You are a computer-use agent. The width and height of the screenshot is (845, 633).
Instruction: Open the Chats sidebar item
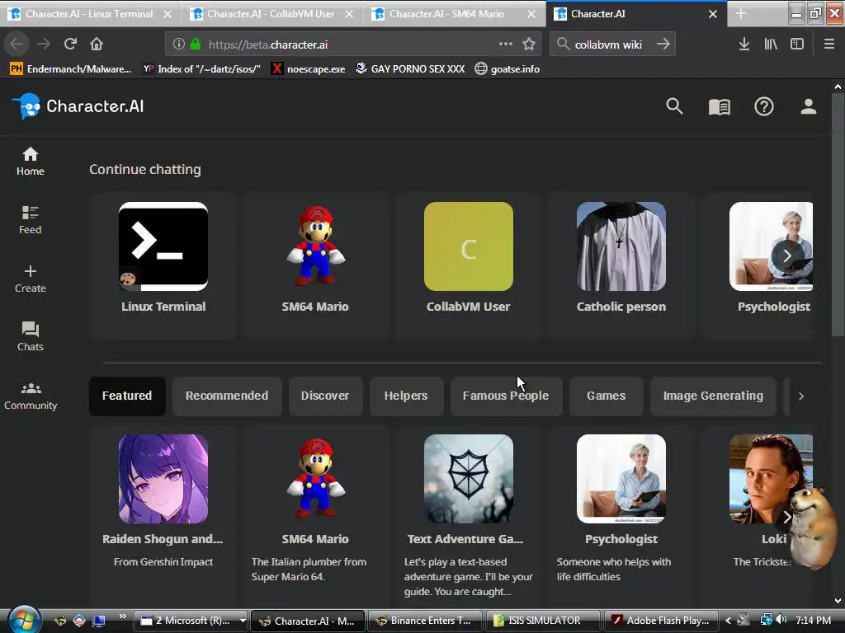tap(31, 337)
